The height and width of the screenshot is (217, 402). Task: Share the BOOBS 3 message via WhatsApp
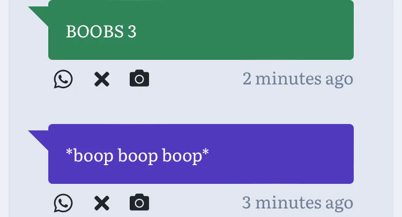coord(63,79)
